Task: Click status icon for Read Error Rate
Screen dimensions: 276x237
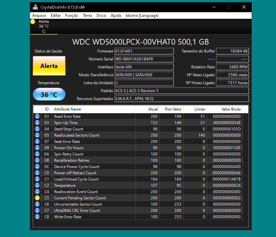Action: (x=37, y=116)
